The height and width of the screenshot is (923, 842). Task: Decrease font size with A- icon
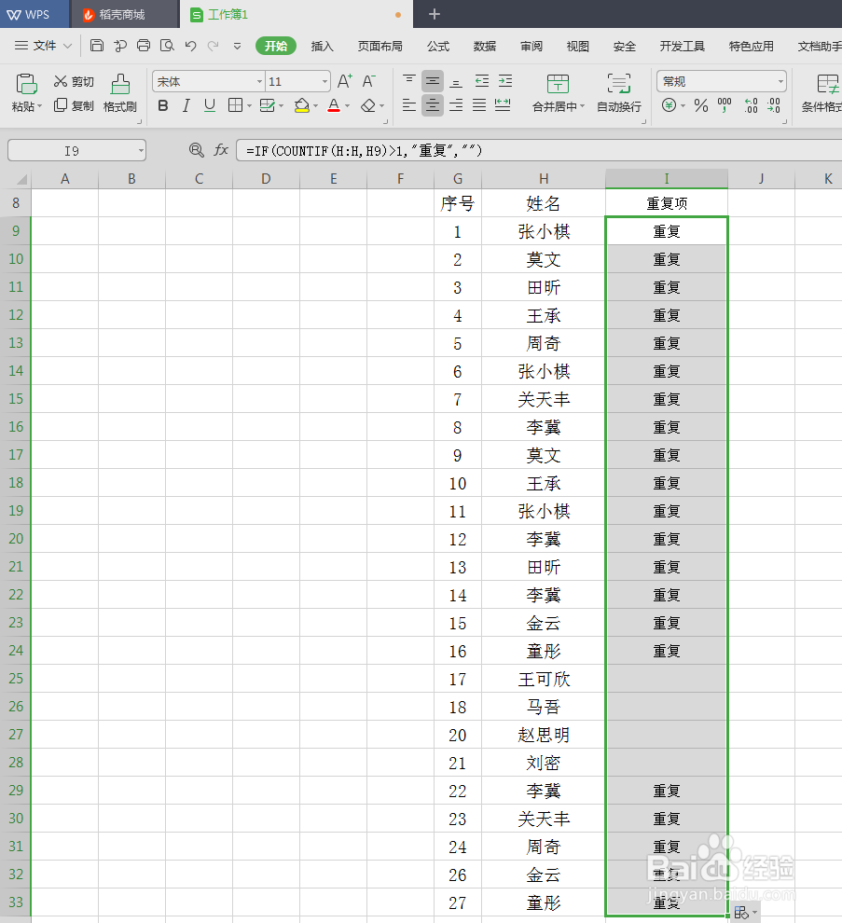click(x=368, y=81)
